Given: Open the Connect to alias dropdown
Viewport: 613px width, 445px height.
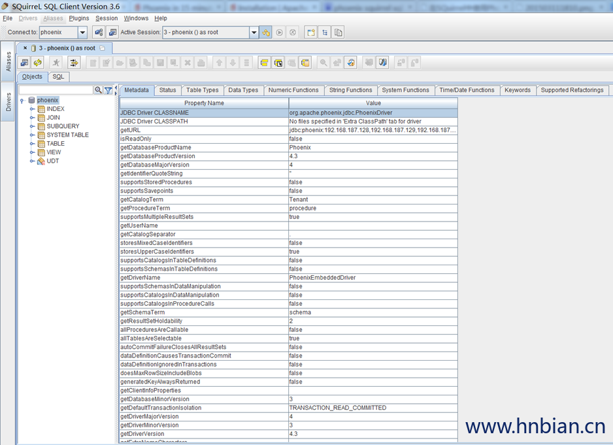Looking at the screenshot, I should click(82, 32).
